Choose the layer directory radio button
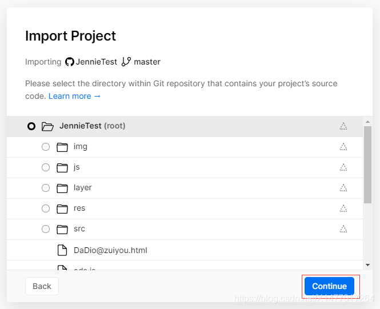 tap(46, 188)
